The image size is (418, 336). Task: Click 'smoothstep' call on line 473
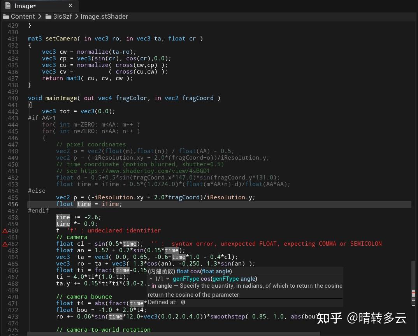(x=227, y=317)
